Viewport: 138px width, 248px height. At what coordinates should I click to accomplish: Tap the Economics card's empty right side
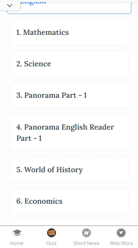[x=95, y=201]
